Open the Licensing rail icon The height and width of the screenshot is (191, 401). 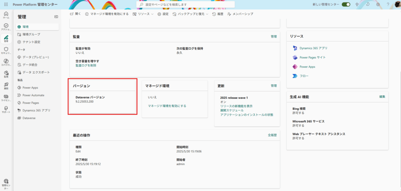(x=6, y=96)
